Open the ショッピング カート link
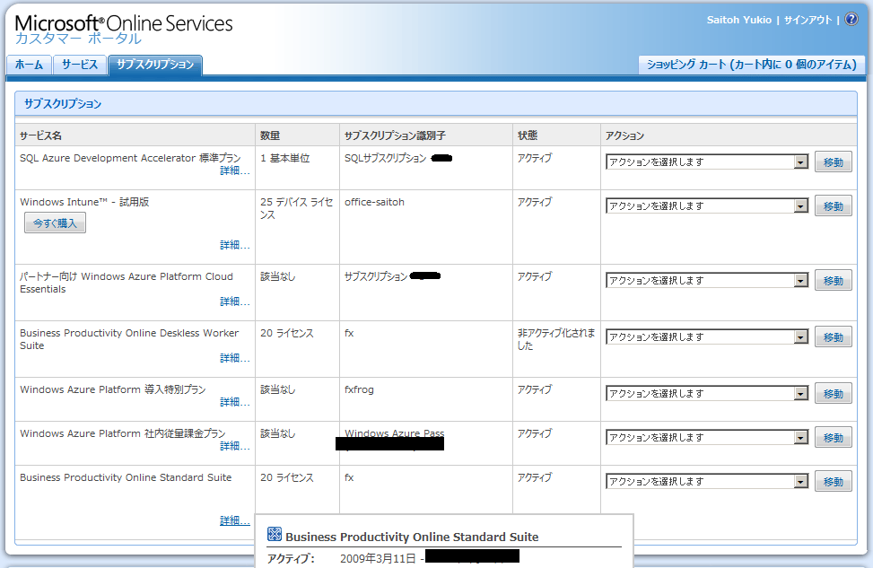Screen dimensions: 873x568 tap(751, 65)
